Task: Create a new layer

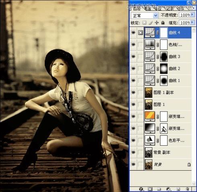Action: (178, 189)
